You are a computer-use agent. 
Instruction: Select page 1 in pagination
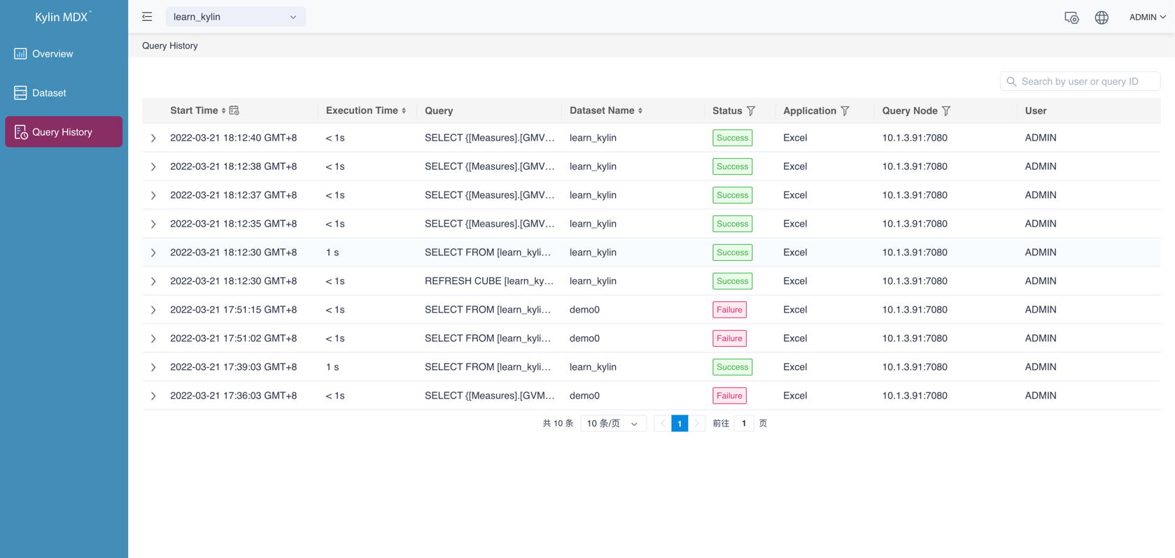(680, 424)
